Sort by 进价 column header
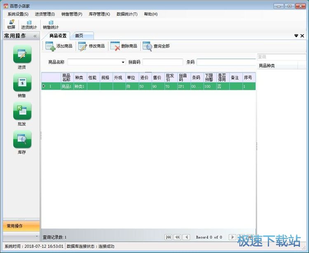 pos(145,77)
